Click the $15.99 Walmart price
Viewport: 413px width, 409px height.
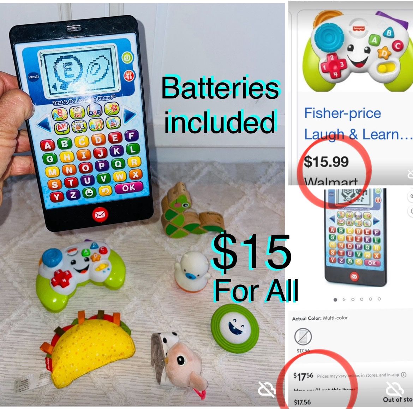(x=326, y=161)
